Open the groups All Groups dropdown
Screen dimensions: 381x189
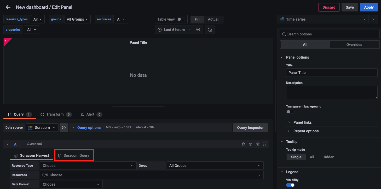77,19
